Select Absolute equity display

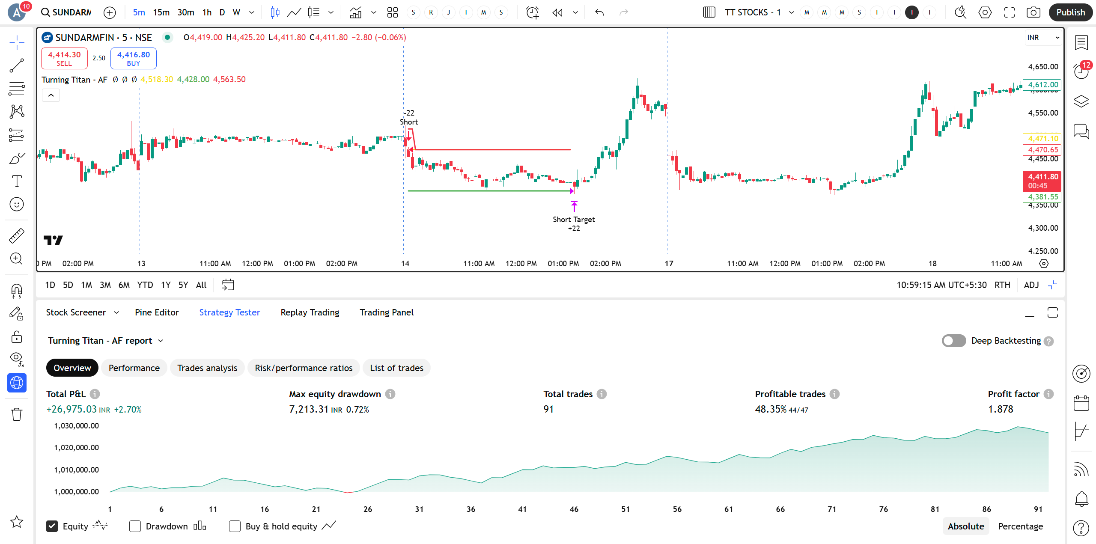click(x=966, y=526)
